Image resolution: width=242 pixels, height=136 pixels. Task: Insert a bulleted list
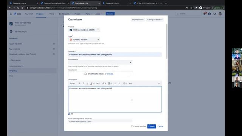115,83
